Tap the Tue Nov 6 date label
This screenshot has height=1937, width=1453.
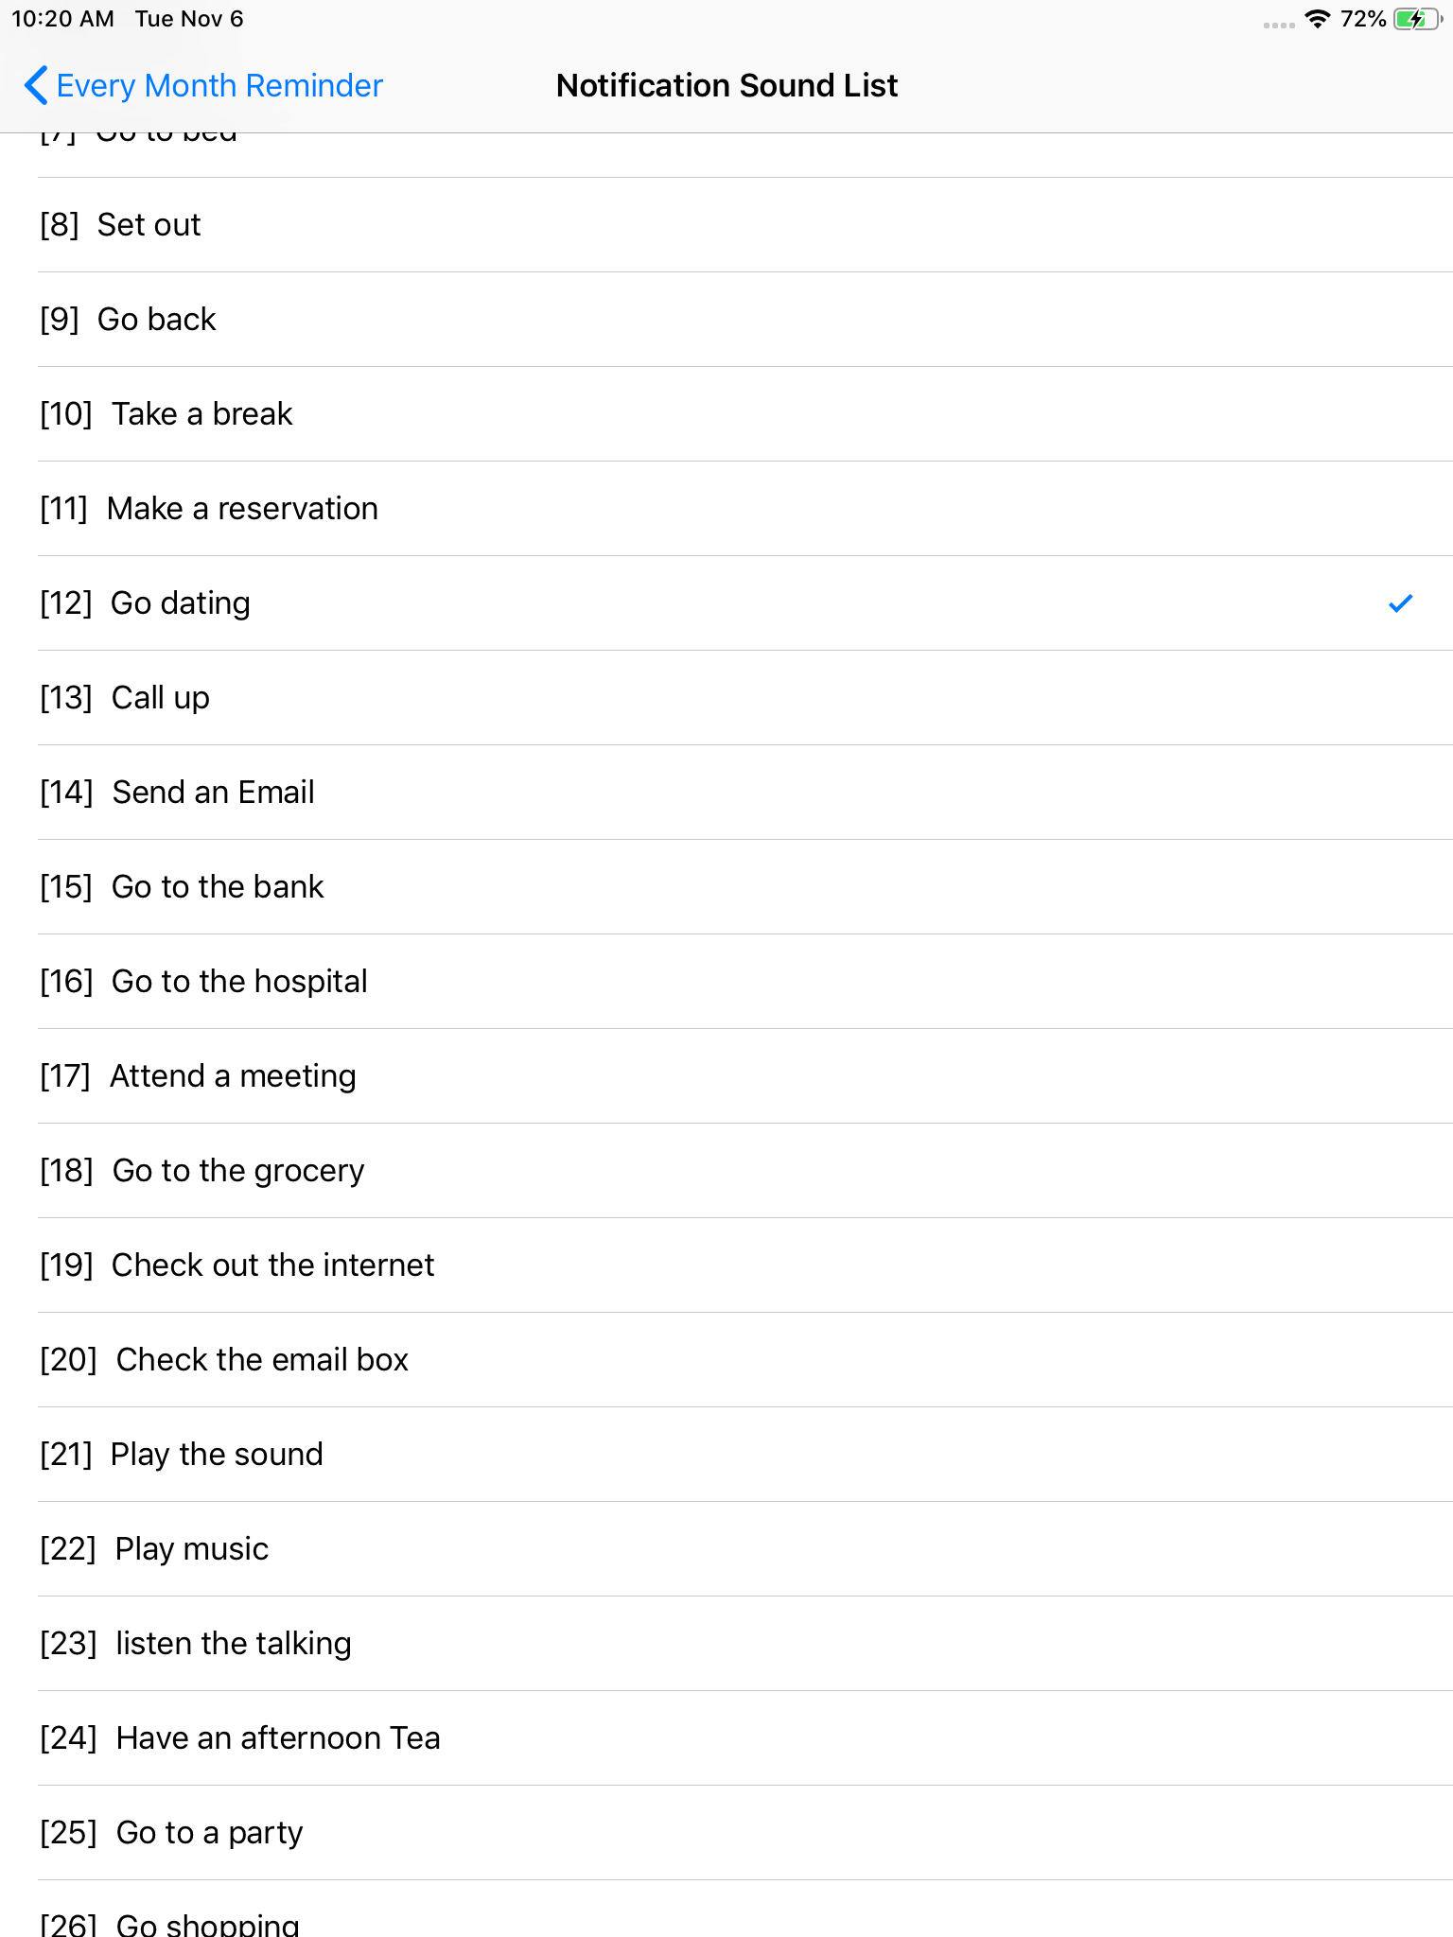(189, 18)
